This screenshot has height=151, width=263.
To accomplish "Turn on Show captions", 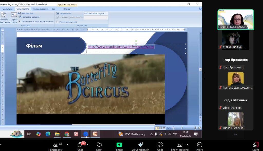I will tap(180, 146).
